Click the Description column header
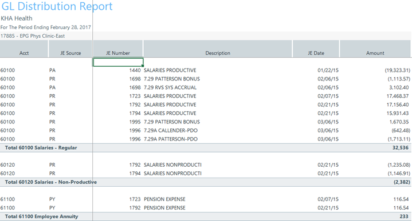412x221 pixels. click(218, 49)
